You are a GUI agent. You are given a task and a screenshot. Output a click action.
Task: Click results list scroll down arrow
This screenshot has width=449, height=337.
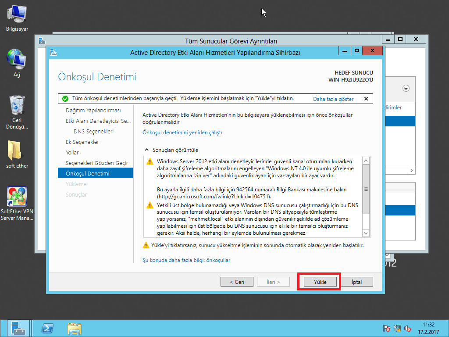[x=366, y=233]
